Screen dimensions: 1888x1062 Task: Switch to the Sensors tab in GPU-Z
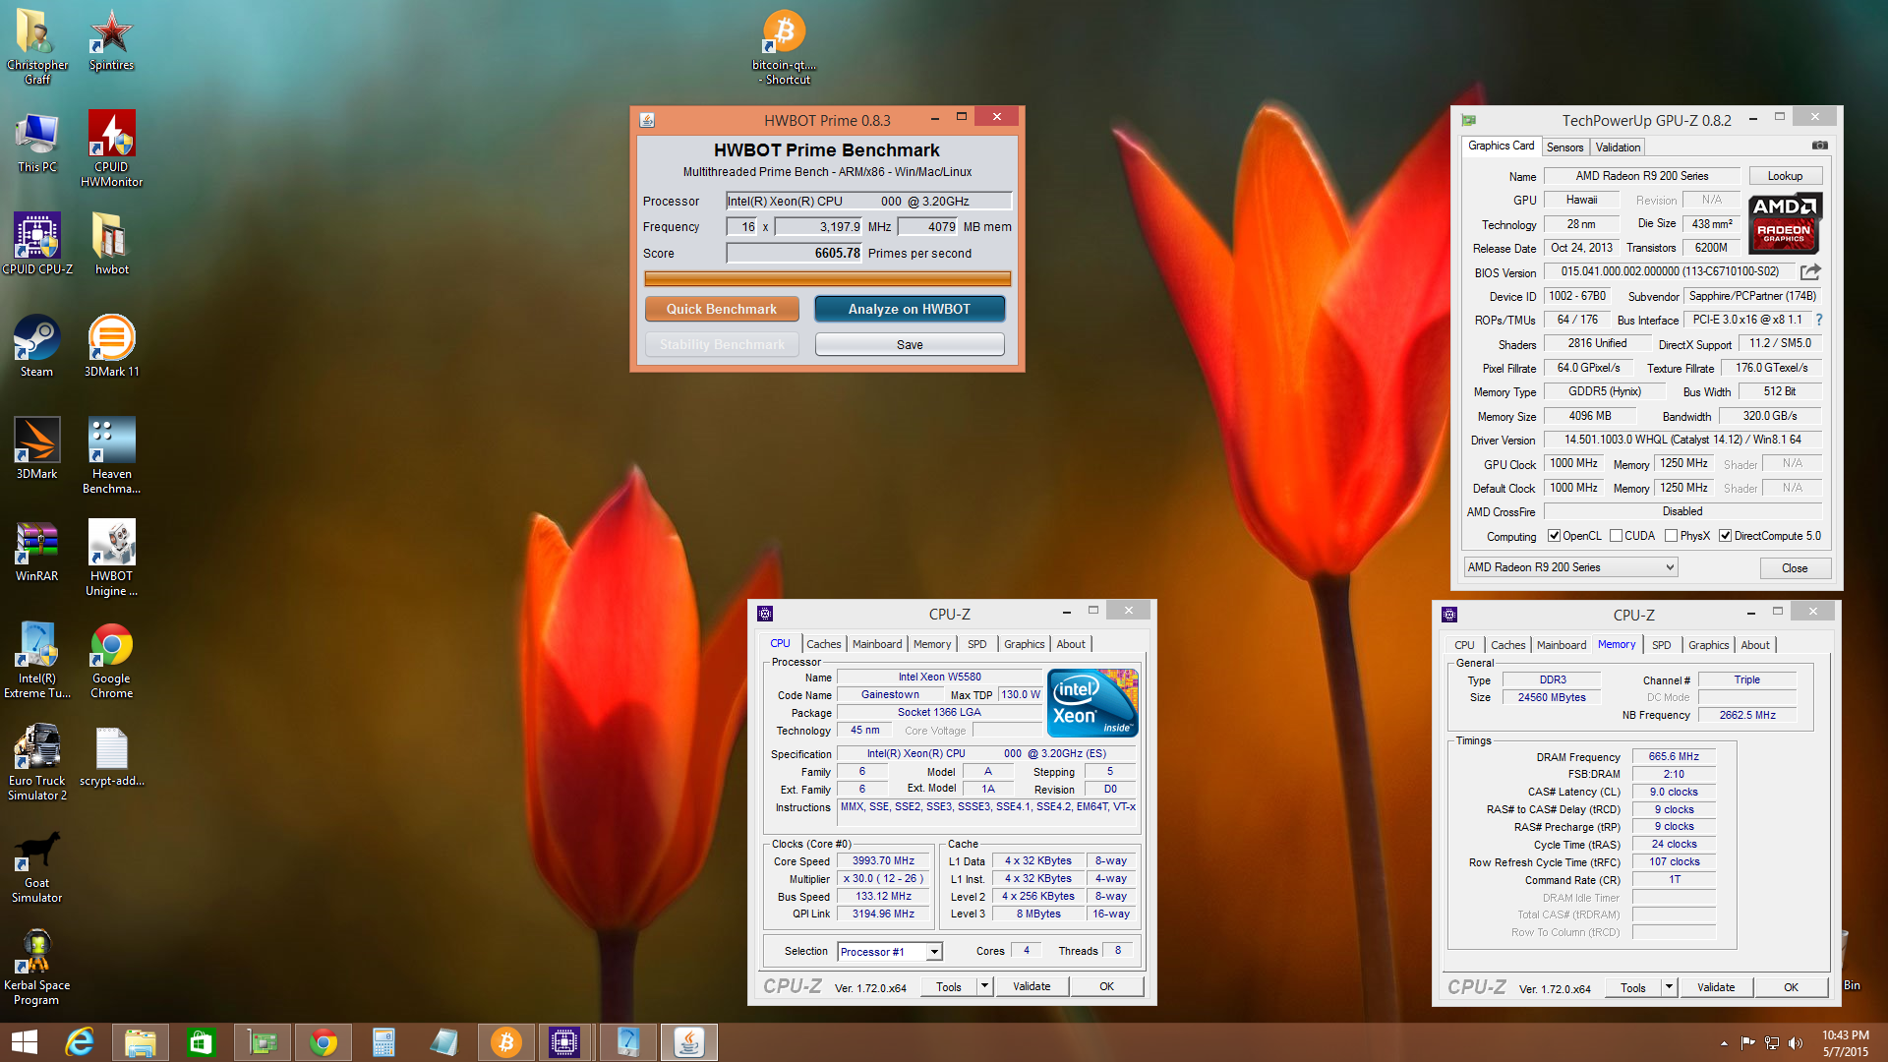[1564, 147]
